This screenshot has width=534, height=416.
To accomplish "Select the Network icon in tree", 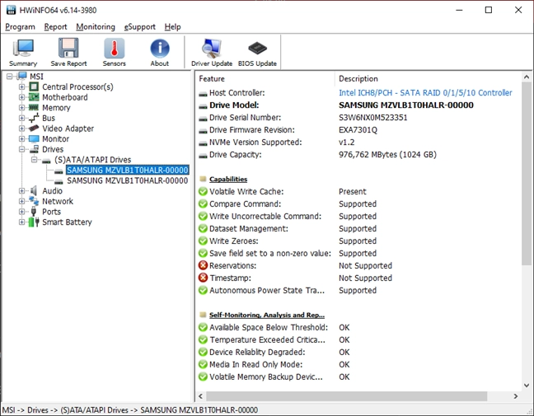I will [x=34, y=201].
